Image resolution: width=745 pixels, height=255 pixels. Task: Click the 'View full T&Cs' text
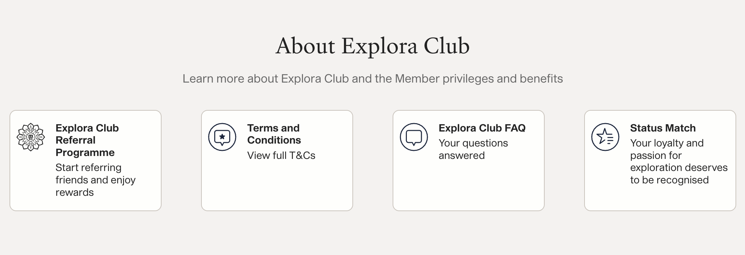click(x=281, y=156)
